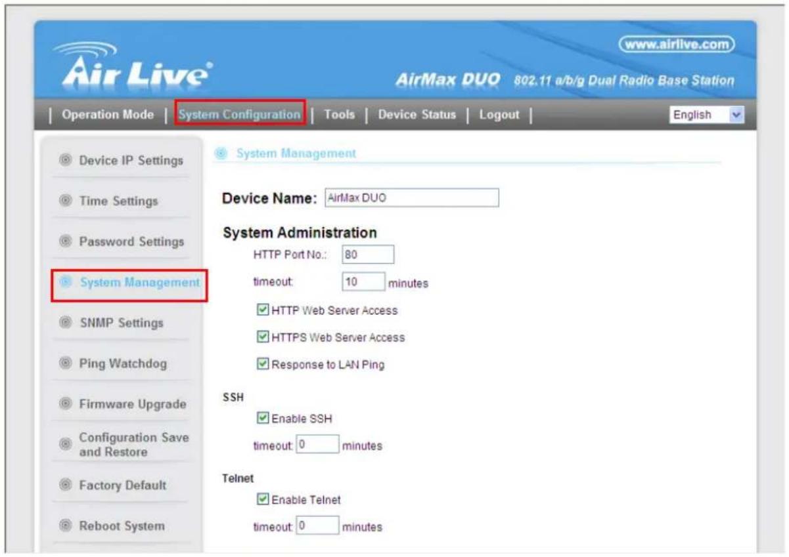The image size is (789, 557).
Task: Click bullet icon beside Ping Watchdog
Action: pos(65,363)
